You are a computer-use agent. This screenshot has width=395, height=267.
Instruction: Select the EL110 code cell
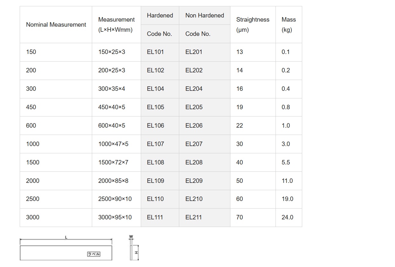coord(155,199)
